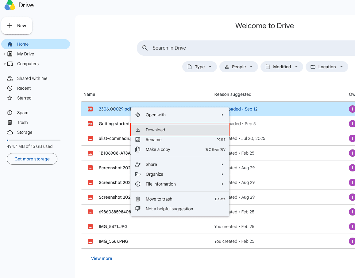Screen dimensions: 355x278
Task: Click owner avatar in IMG_5567.PNG row
Action: point(352,241)
